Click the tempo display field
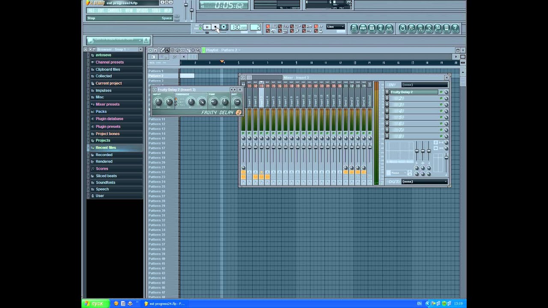The image size is (548, 308). (239, 28)
